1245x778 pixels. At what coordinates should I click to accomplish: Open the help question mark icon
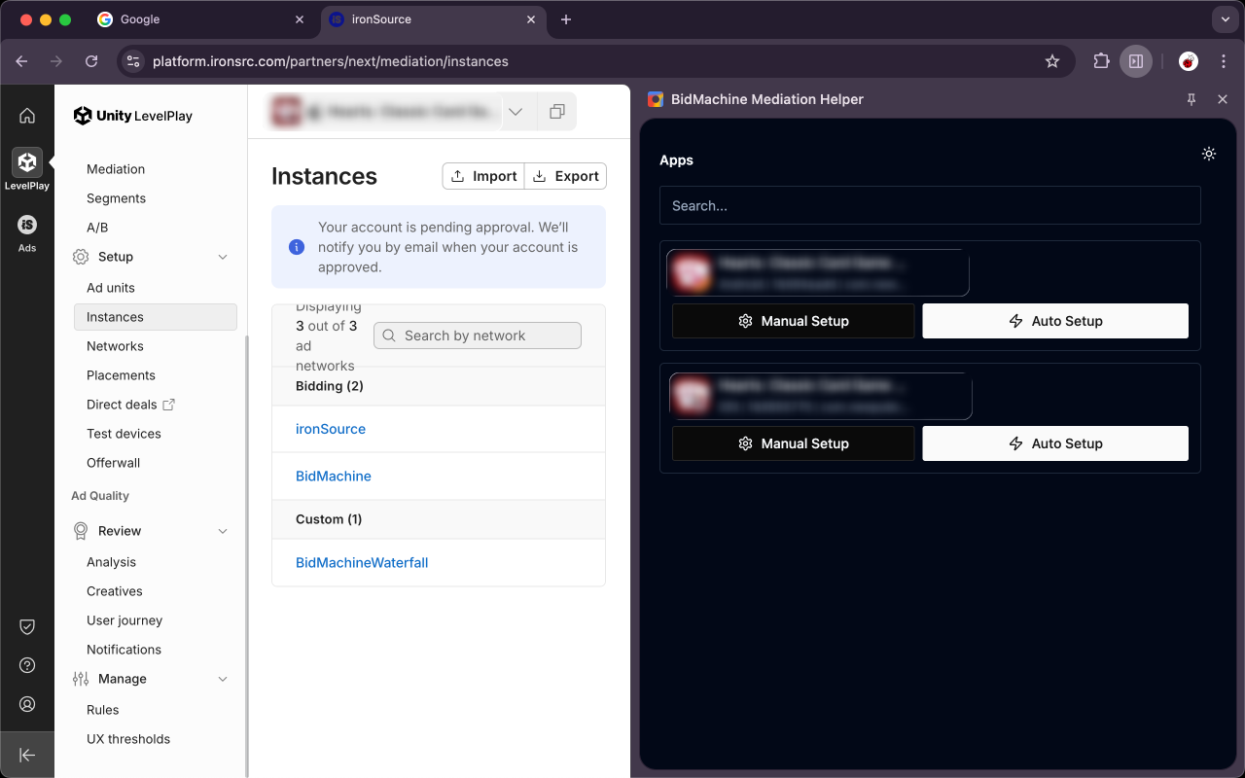click(x=27, y=665)
